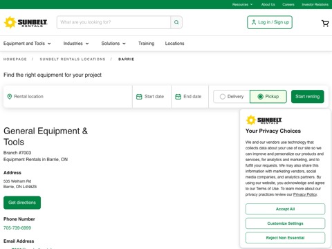Screen dimensions: 332x249
Task: Click Reject Non Essential button
Action: [x=285, y=238]
